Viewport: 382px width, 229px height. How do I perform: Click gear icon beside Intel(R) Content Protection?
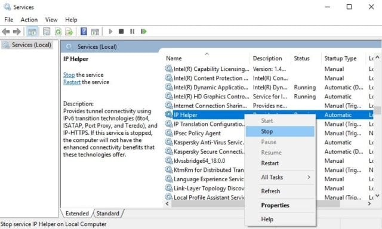[168, 78]
